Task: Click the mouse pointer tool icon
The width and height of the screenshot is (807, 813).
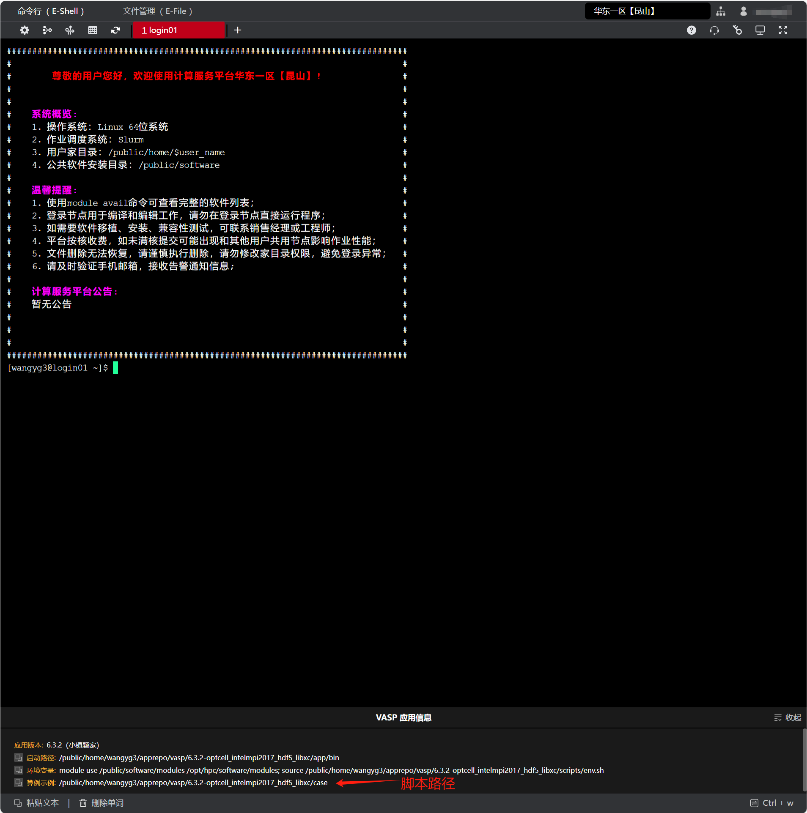Action: click(737, 30)
